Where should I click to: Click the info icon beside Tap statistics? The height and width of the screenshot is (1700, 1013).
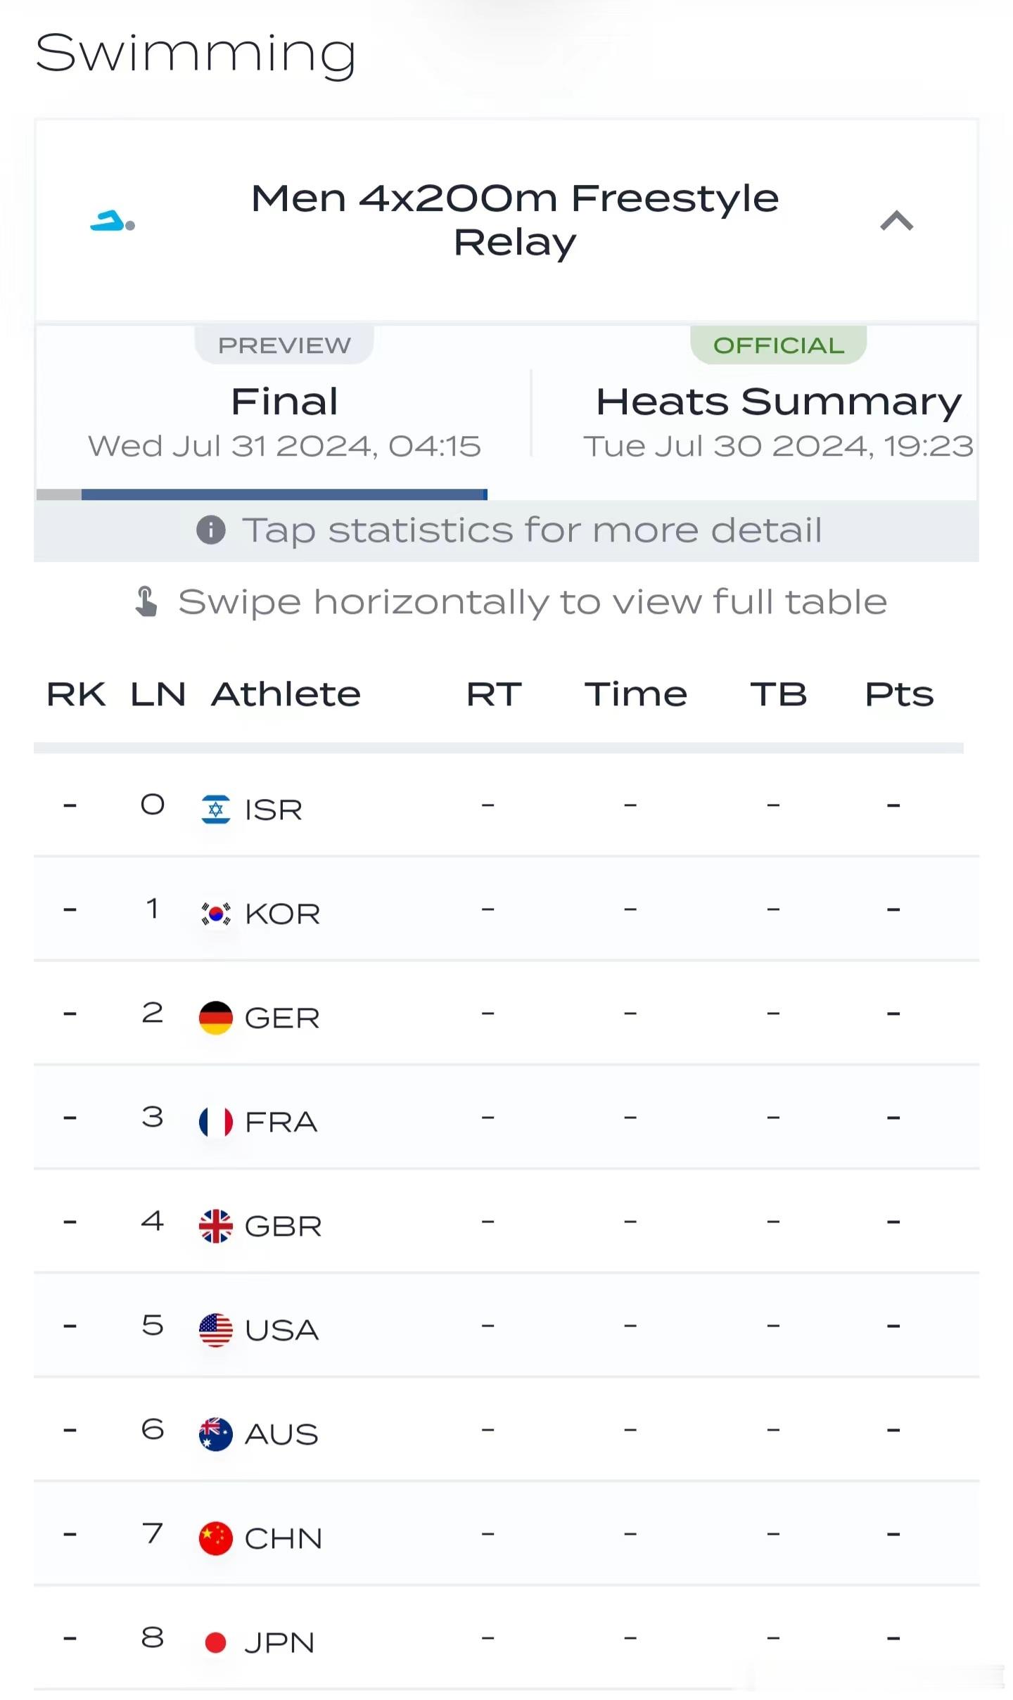pos(211,530)
